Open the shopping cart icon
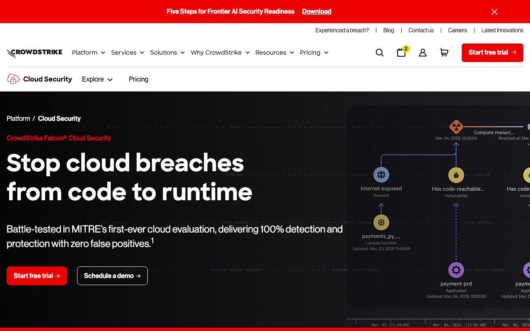The width and height of the screenshot is (530, 331). click(444, 53)
